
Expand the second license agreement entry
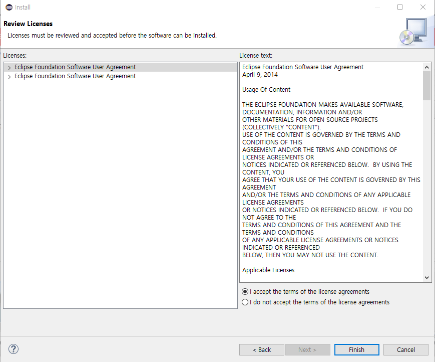click(9, 77)
